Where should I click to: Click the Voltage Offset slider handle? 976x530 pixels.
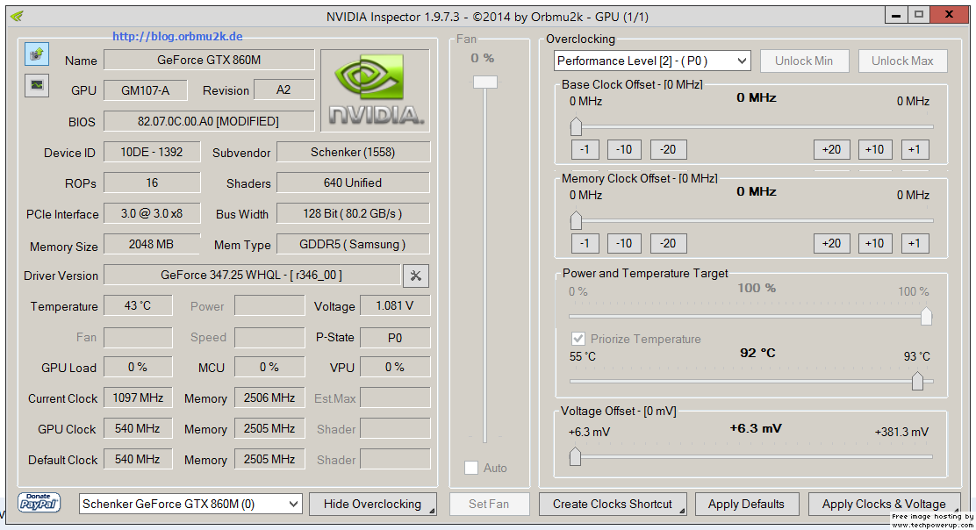pos(575,456)
